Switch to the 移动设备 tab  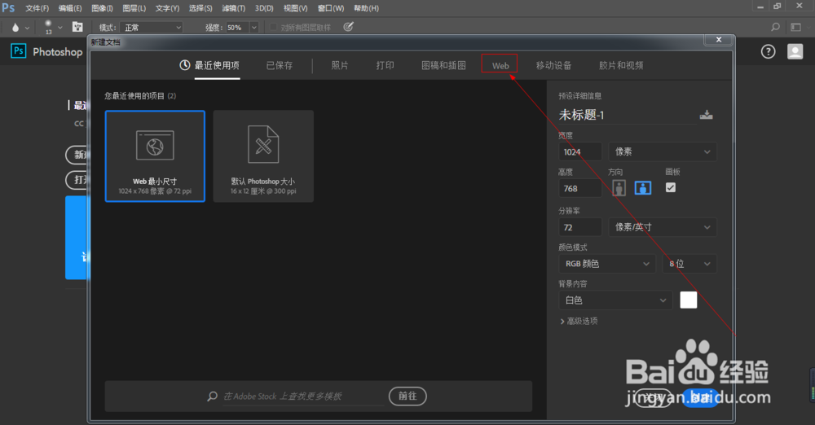553,65
